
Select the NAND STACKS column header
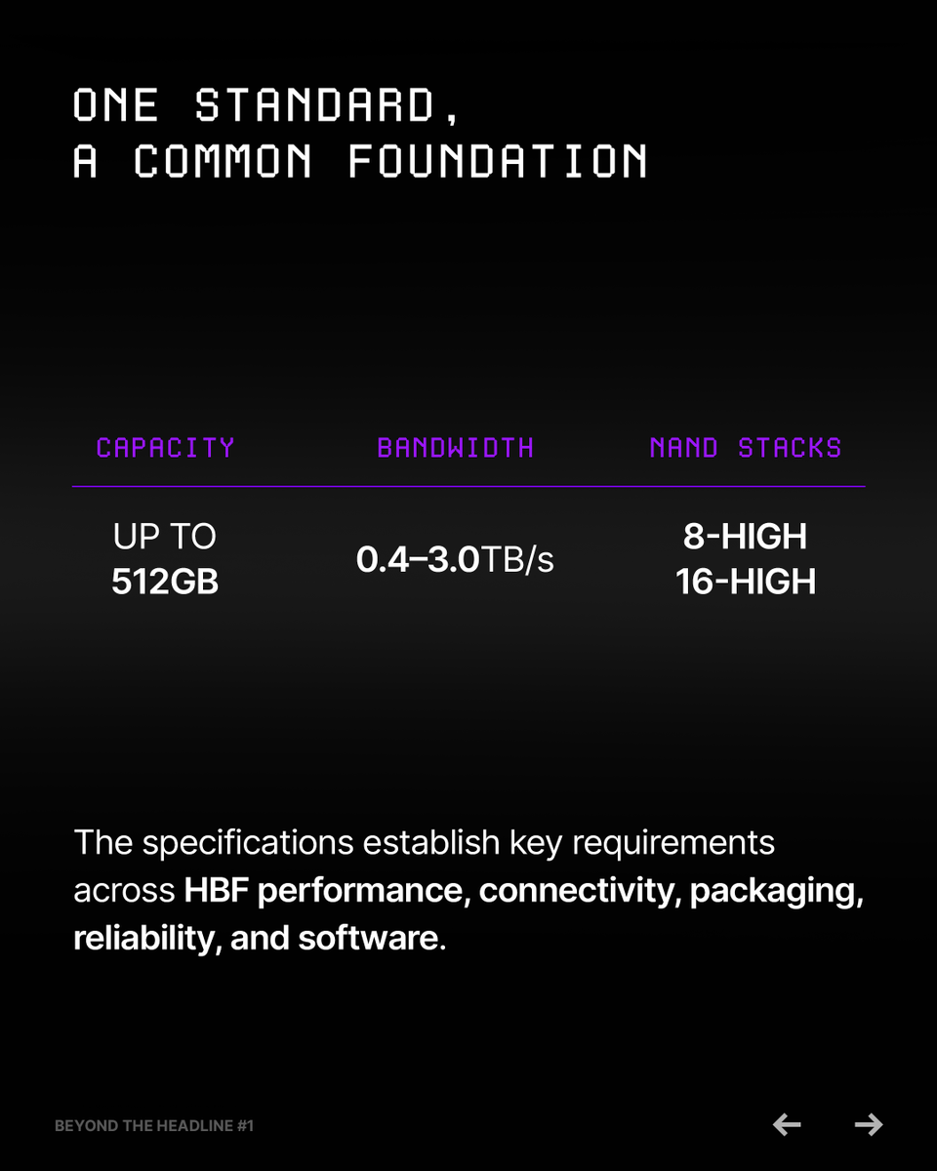pyautogui.click(x=746, y=448)
